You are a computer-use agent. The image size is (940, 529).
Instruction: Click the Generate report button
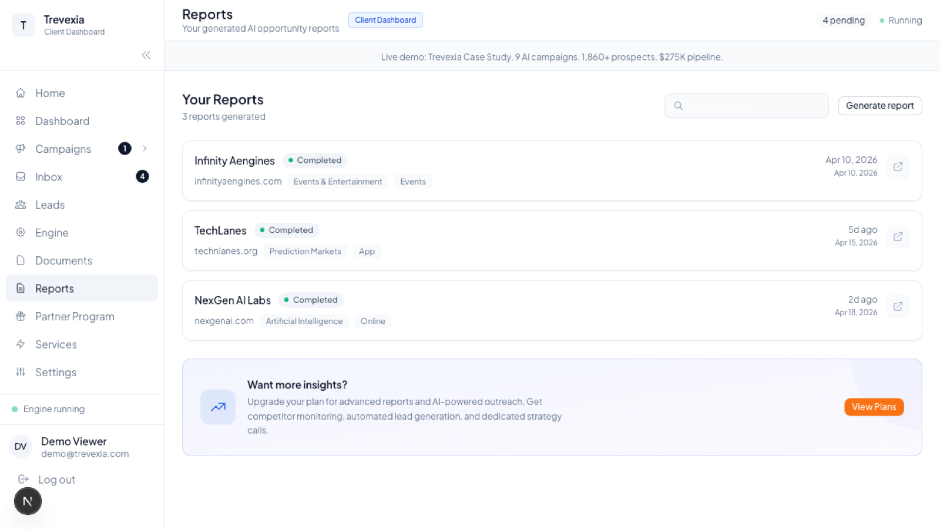(879, 106)
